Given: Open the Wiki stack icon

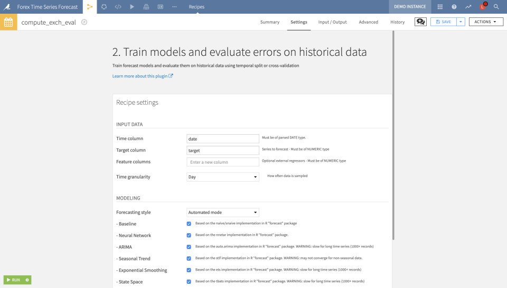Looking at the screenshot, I should coord(146,6).
